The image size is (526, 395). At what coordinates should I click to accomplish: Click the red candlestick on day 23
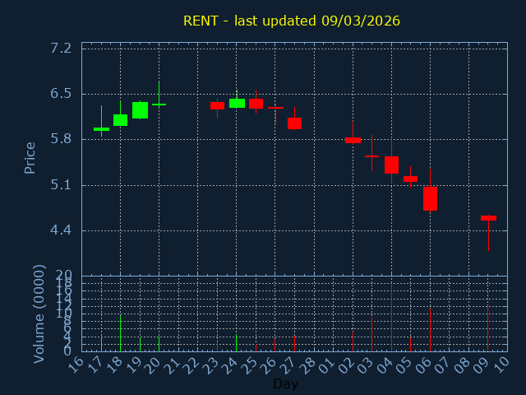217,105
